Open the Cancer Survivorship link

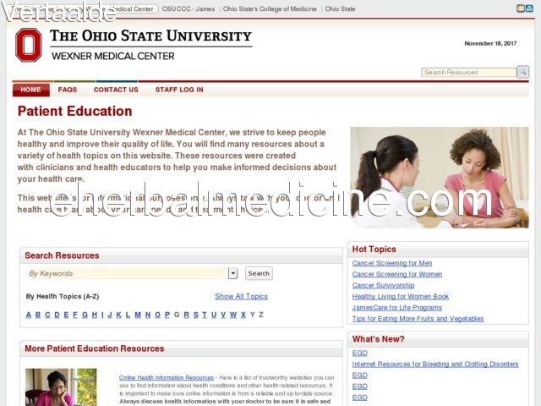[x=383, y=285]
